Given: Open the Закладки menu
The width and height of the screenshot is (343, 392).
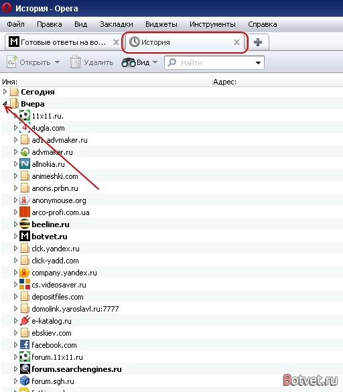Looking at the screenshot, I should pyautogui.click(x=117, y=24).
